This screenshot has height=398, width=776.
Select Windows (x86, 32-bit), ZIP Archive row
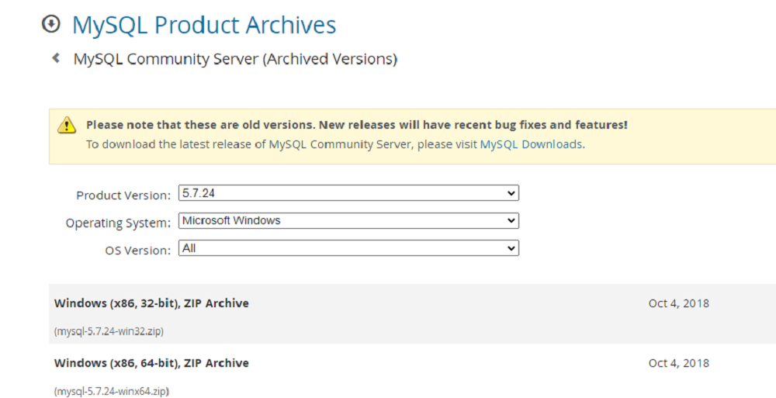tap(412, 314)
